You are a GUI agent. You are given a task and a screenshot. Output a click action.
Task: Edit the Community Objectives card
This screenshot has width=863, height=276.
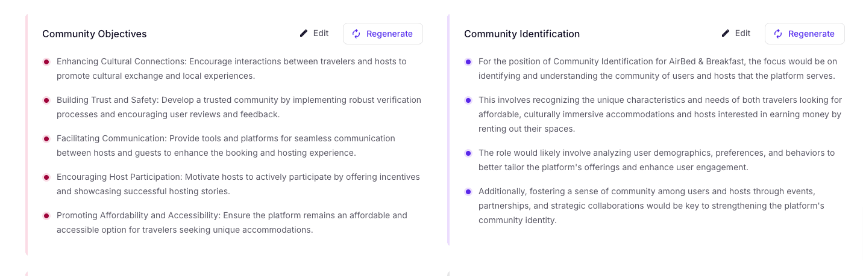(314, 34)
